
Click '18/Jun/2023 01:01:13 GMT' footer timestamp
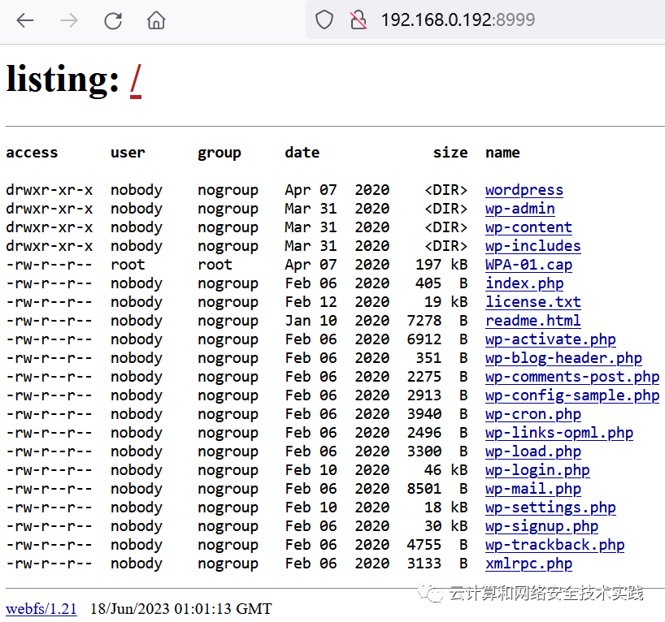181,609
